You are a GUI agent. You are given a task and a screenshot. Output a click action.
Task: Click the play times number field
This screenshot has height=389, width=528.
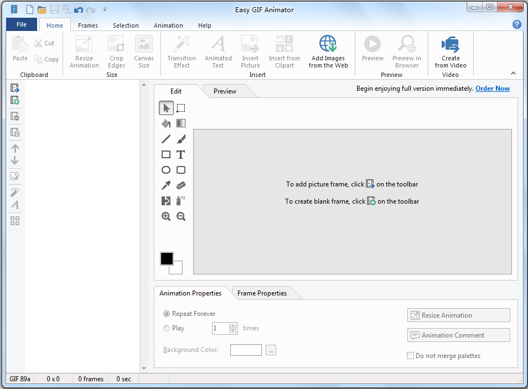221,328
